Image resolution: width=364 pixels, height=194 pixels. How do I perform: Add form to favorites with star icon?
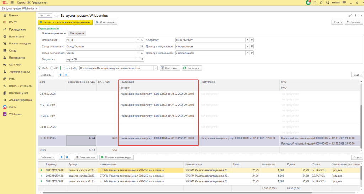click(x=57, y=16)
